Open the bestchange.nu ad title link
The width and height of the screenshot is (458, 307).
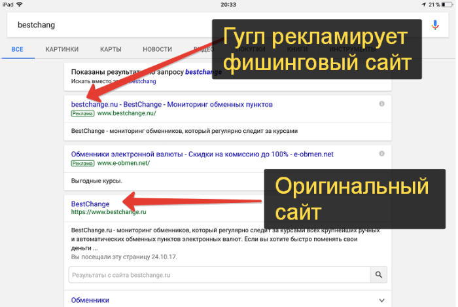point(171,104)
